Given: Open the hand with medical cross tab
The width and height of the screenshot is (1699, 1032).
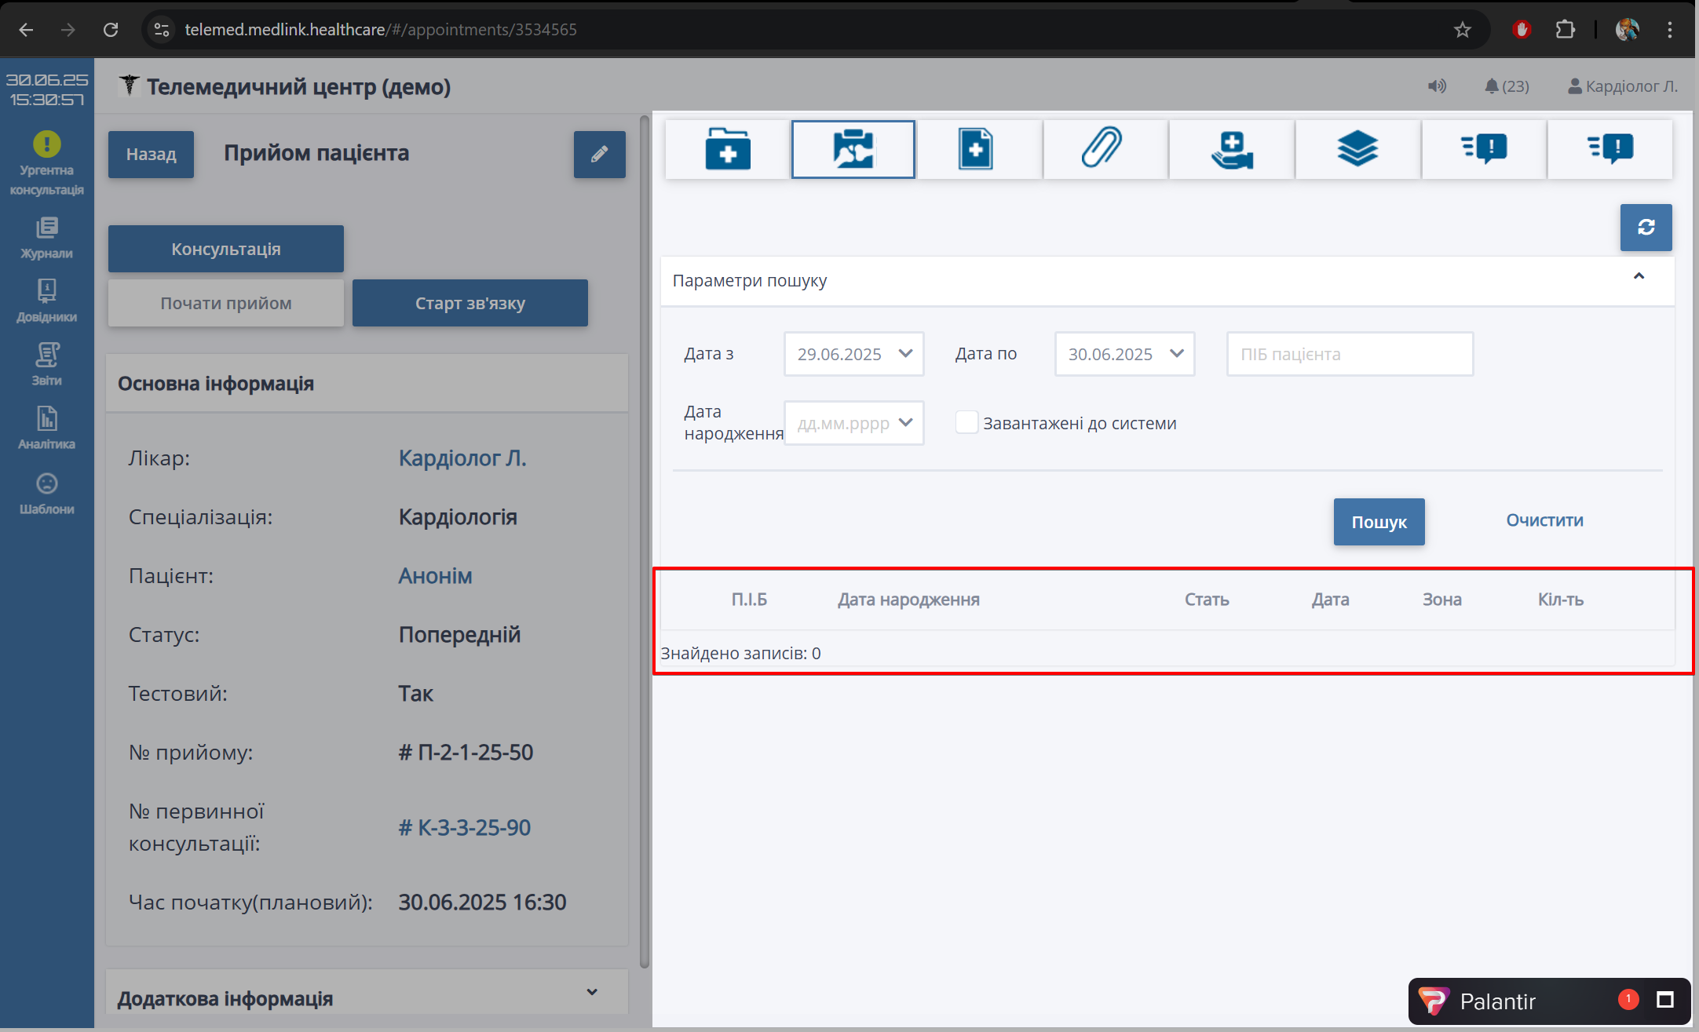Looking at the screenshot, I should tap(1231, 149).
